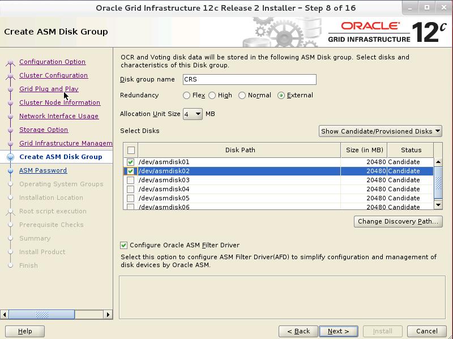The width and height of the screenshot is (453, 339).
Task: Click the Disk group name field
Action: (x=250, y=79)
